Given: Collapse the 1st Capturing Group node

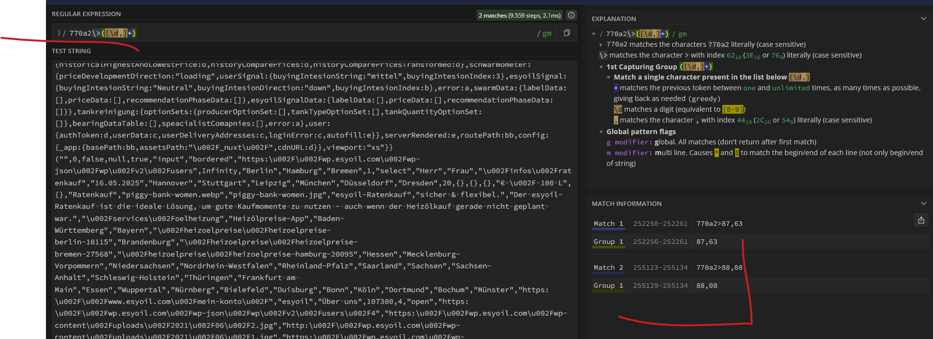Looking at the screenshot, I should tap(601, 67).
